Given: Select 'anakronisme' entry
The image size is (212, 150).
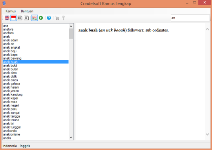Looking at the screenshot, I should coord(36,134).
